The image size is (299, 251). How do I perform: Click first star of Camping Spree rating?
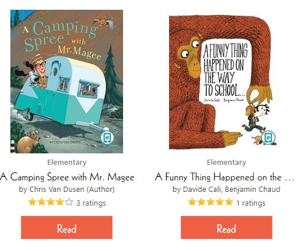[x=32, y=202]
